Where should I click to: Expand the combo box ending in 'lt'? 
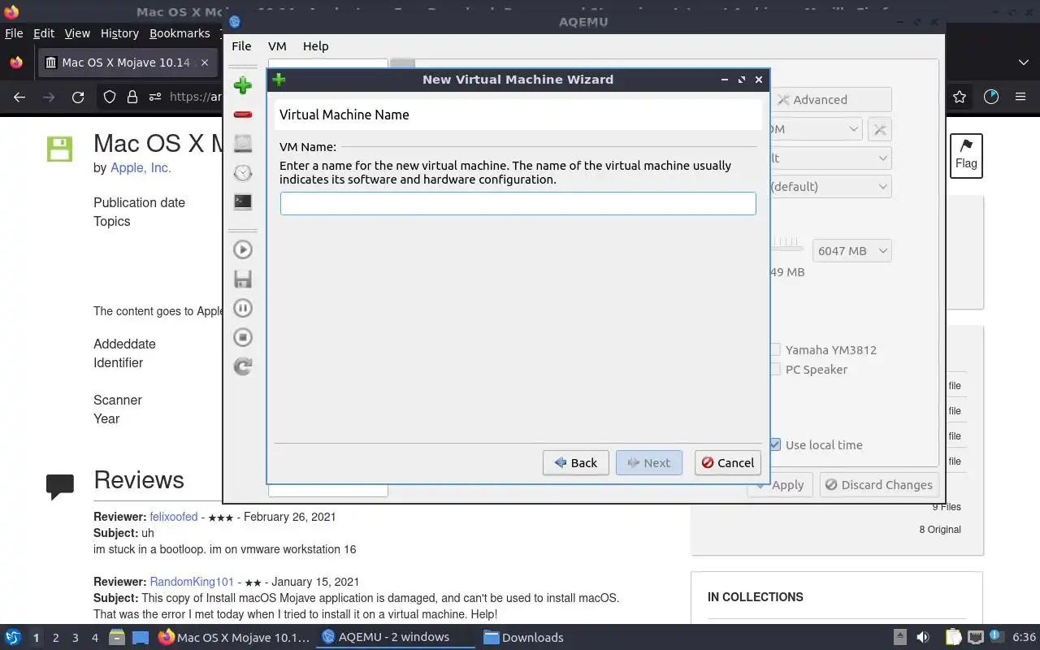click(x=830, y=158)
